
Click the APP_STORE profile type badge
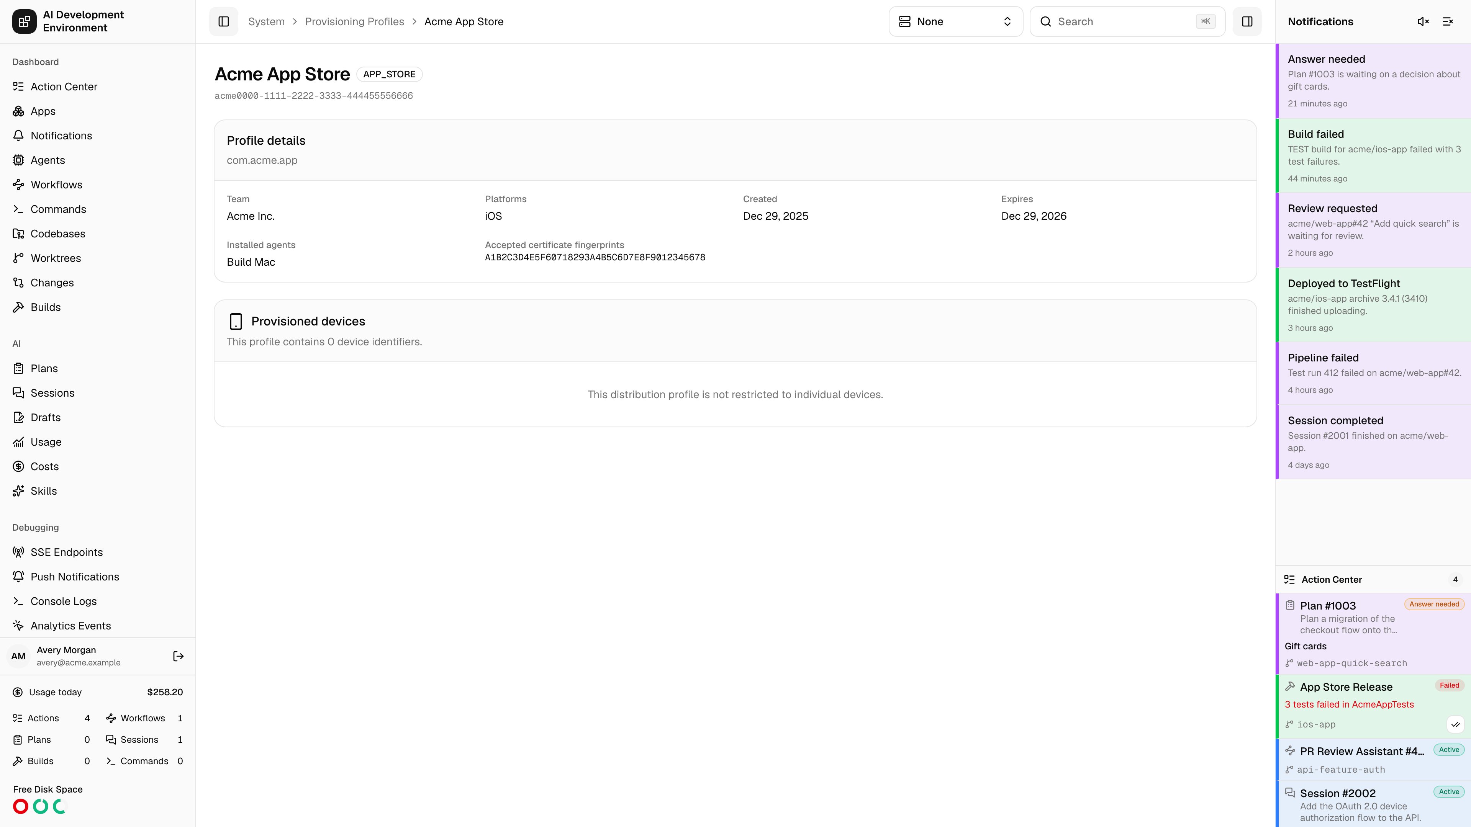point(390,75)
